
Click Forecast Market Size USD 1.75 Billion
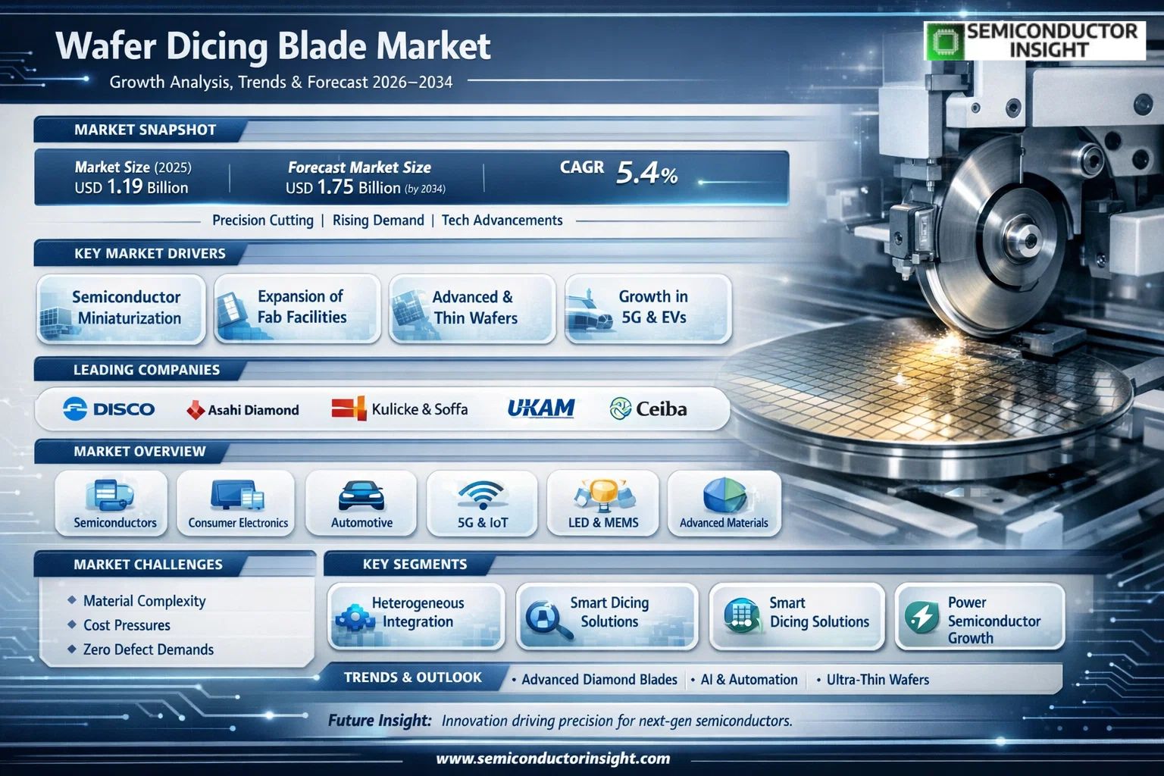coord(365,177)
